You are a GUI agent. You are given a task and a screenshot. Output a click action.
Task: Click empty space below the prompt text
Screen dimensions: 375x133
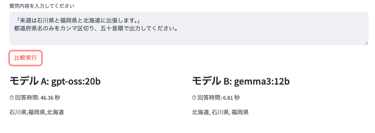pyautogui.click(x=189, y=39)
